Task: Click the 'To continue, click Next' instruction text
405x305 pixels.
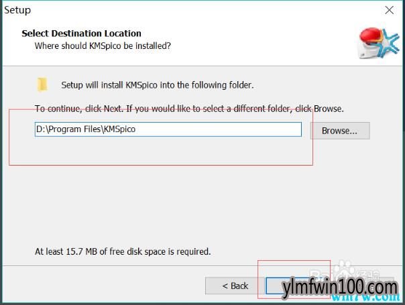Action: 189,109
